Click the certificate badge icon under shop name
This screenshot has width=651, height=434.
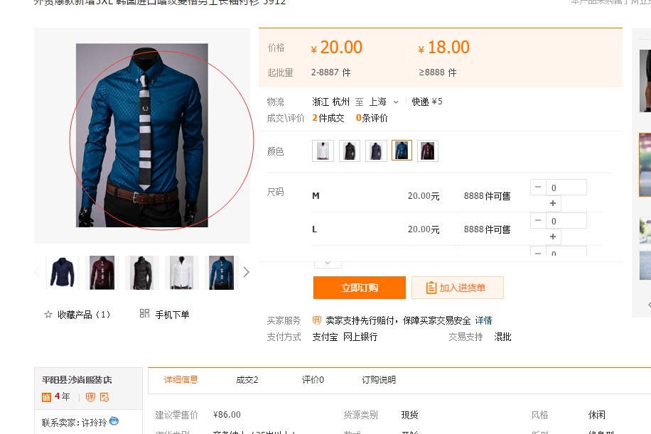click(104, 397)
